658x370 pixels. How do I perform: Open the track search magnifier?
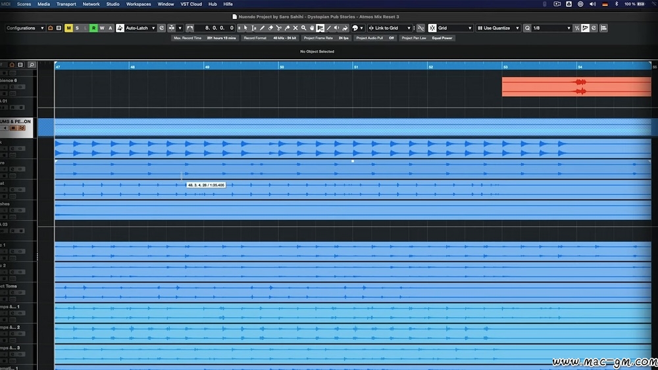pyautogui.click(x=32, y=65)
